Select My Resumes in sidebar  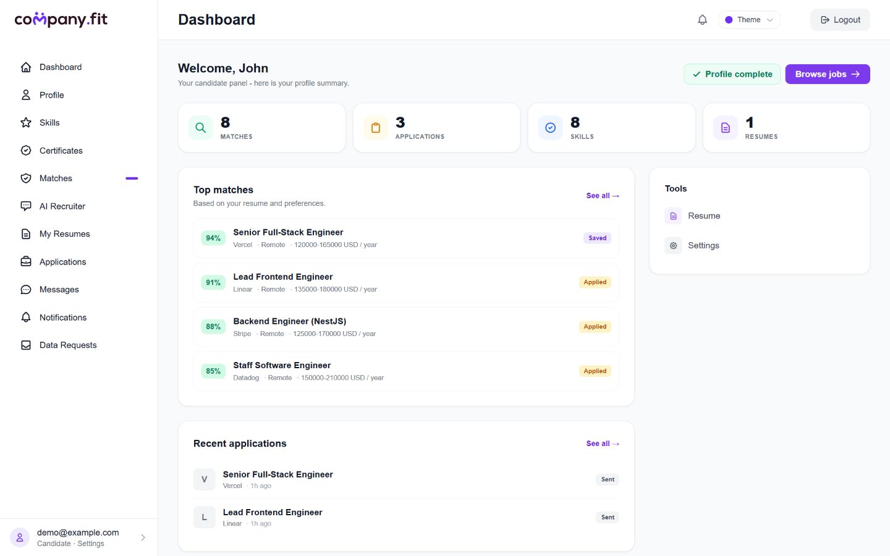click(x=79, y=234)
